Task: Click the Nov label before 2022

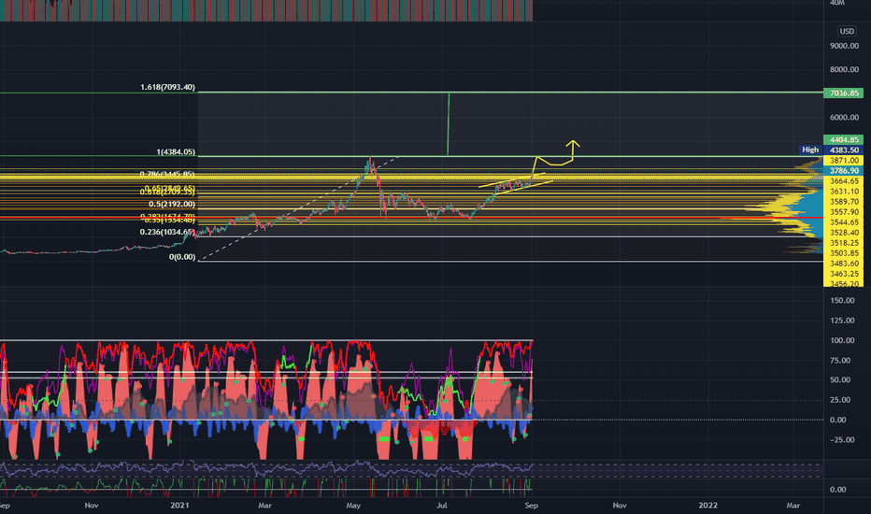Action: coord(620,505)
